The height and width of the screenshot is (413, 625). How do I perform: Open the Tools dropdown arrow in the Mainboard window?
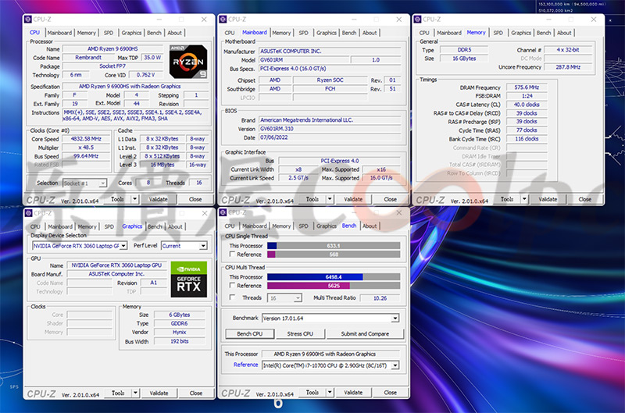(x=330, y=199)
